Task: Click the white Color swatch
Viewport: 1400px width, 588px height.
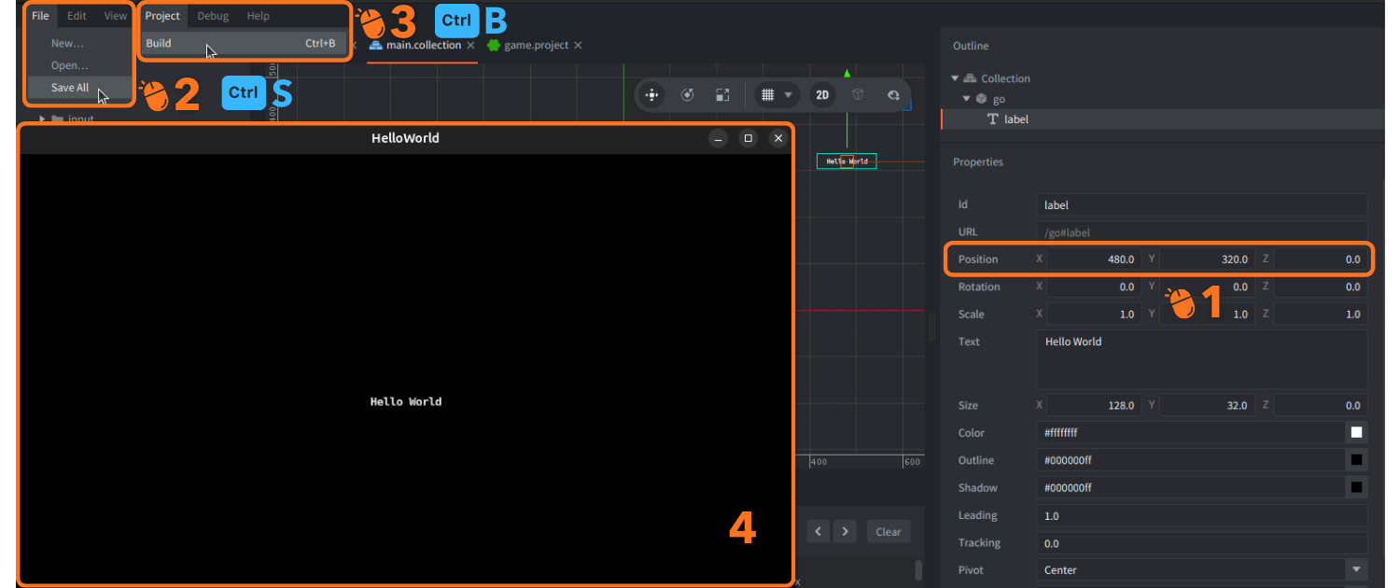Action: [x=1356, y=433]
